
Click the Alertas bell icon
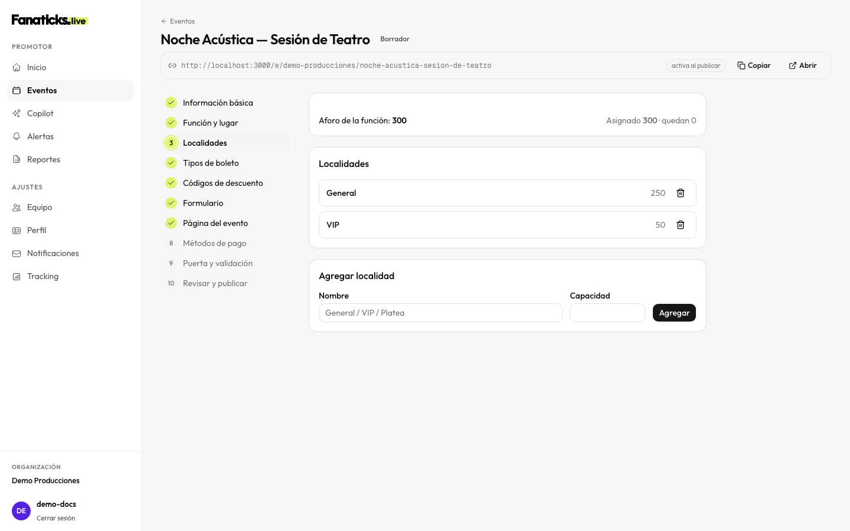[17, 136]
